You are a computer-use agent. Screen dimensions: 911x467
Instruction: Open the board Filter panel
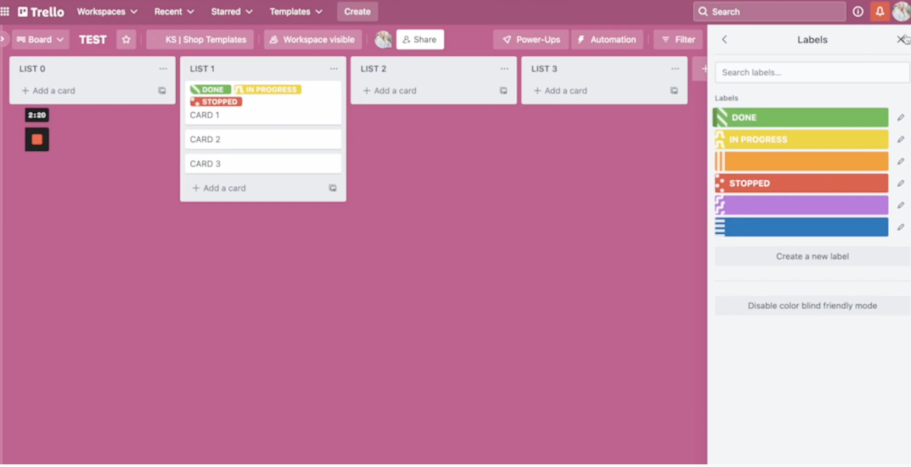click(x=678, y=39)
